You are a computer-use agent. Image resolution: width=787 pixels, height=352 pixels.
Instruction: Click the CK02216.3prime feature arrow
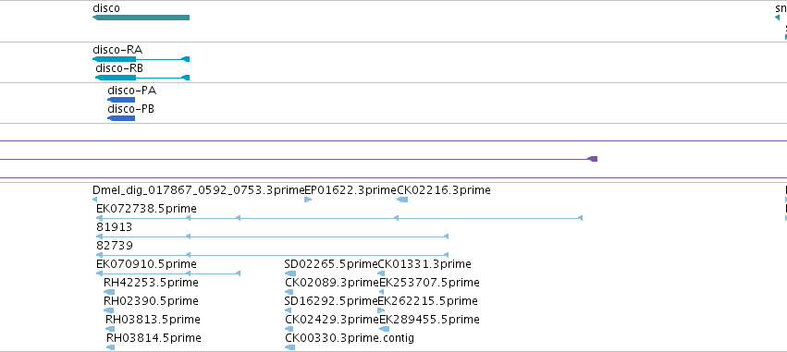click(402, 200)
